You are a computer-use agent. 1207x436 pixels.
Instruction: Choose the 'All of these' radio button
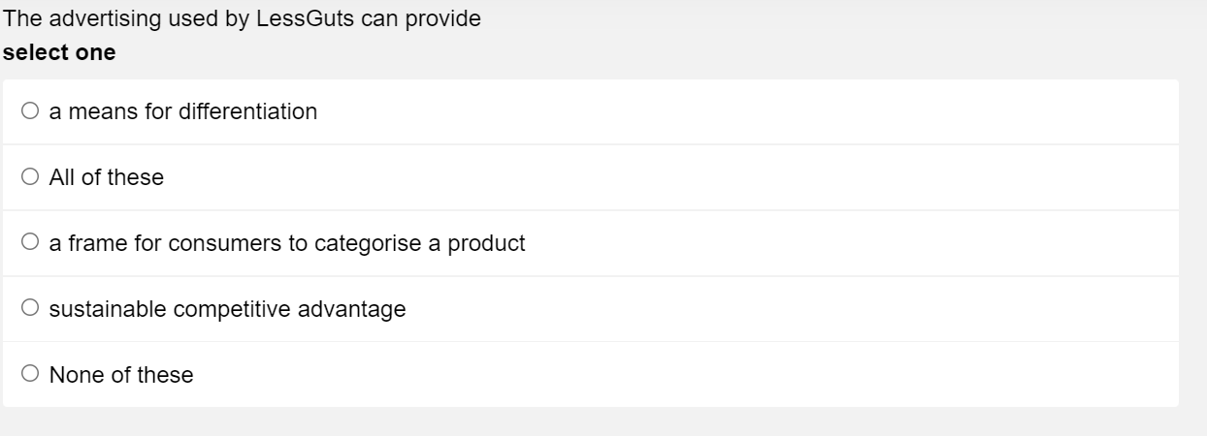(x=30, y=178)
